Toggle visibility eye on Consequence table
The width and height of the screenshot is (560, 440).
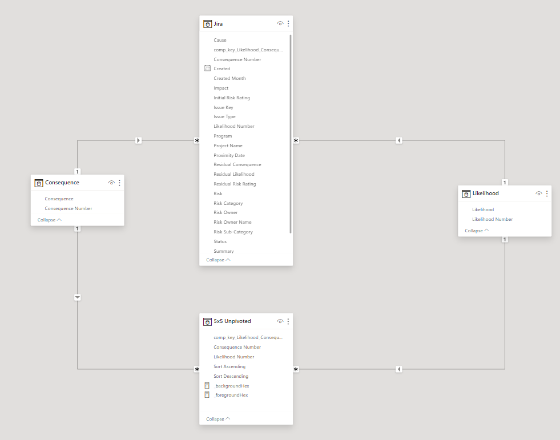pyautogui.click(x=111, y=183)
